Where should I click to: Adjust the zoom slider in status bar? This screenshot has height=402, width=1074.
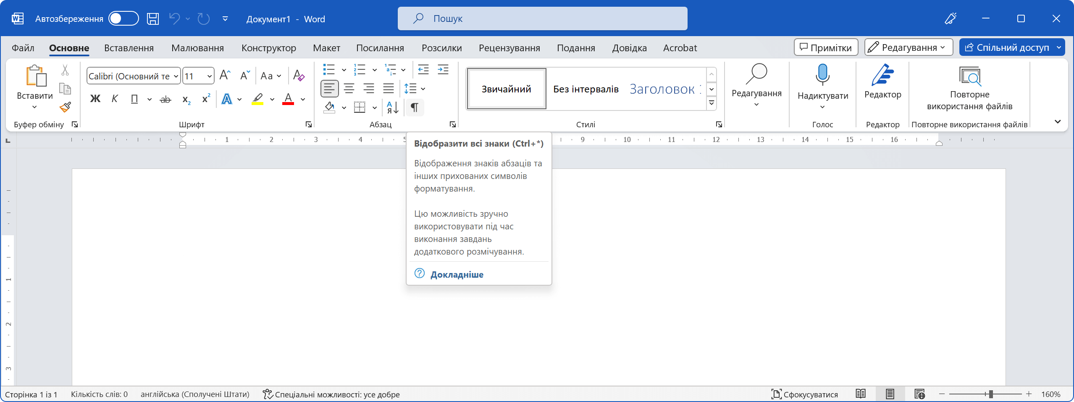tap(990, 394)
